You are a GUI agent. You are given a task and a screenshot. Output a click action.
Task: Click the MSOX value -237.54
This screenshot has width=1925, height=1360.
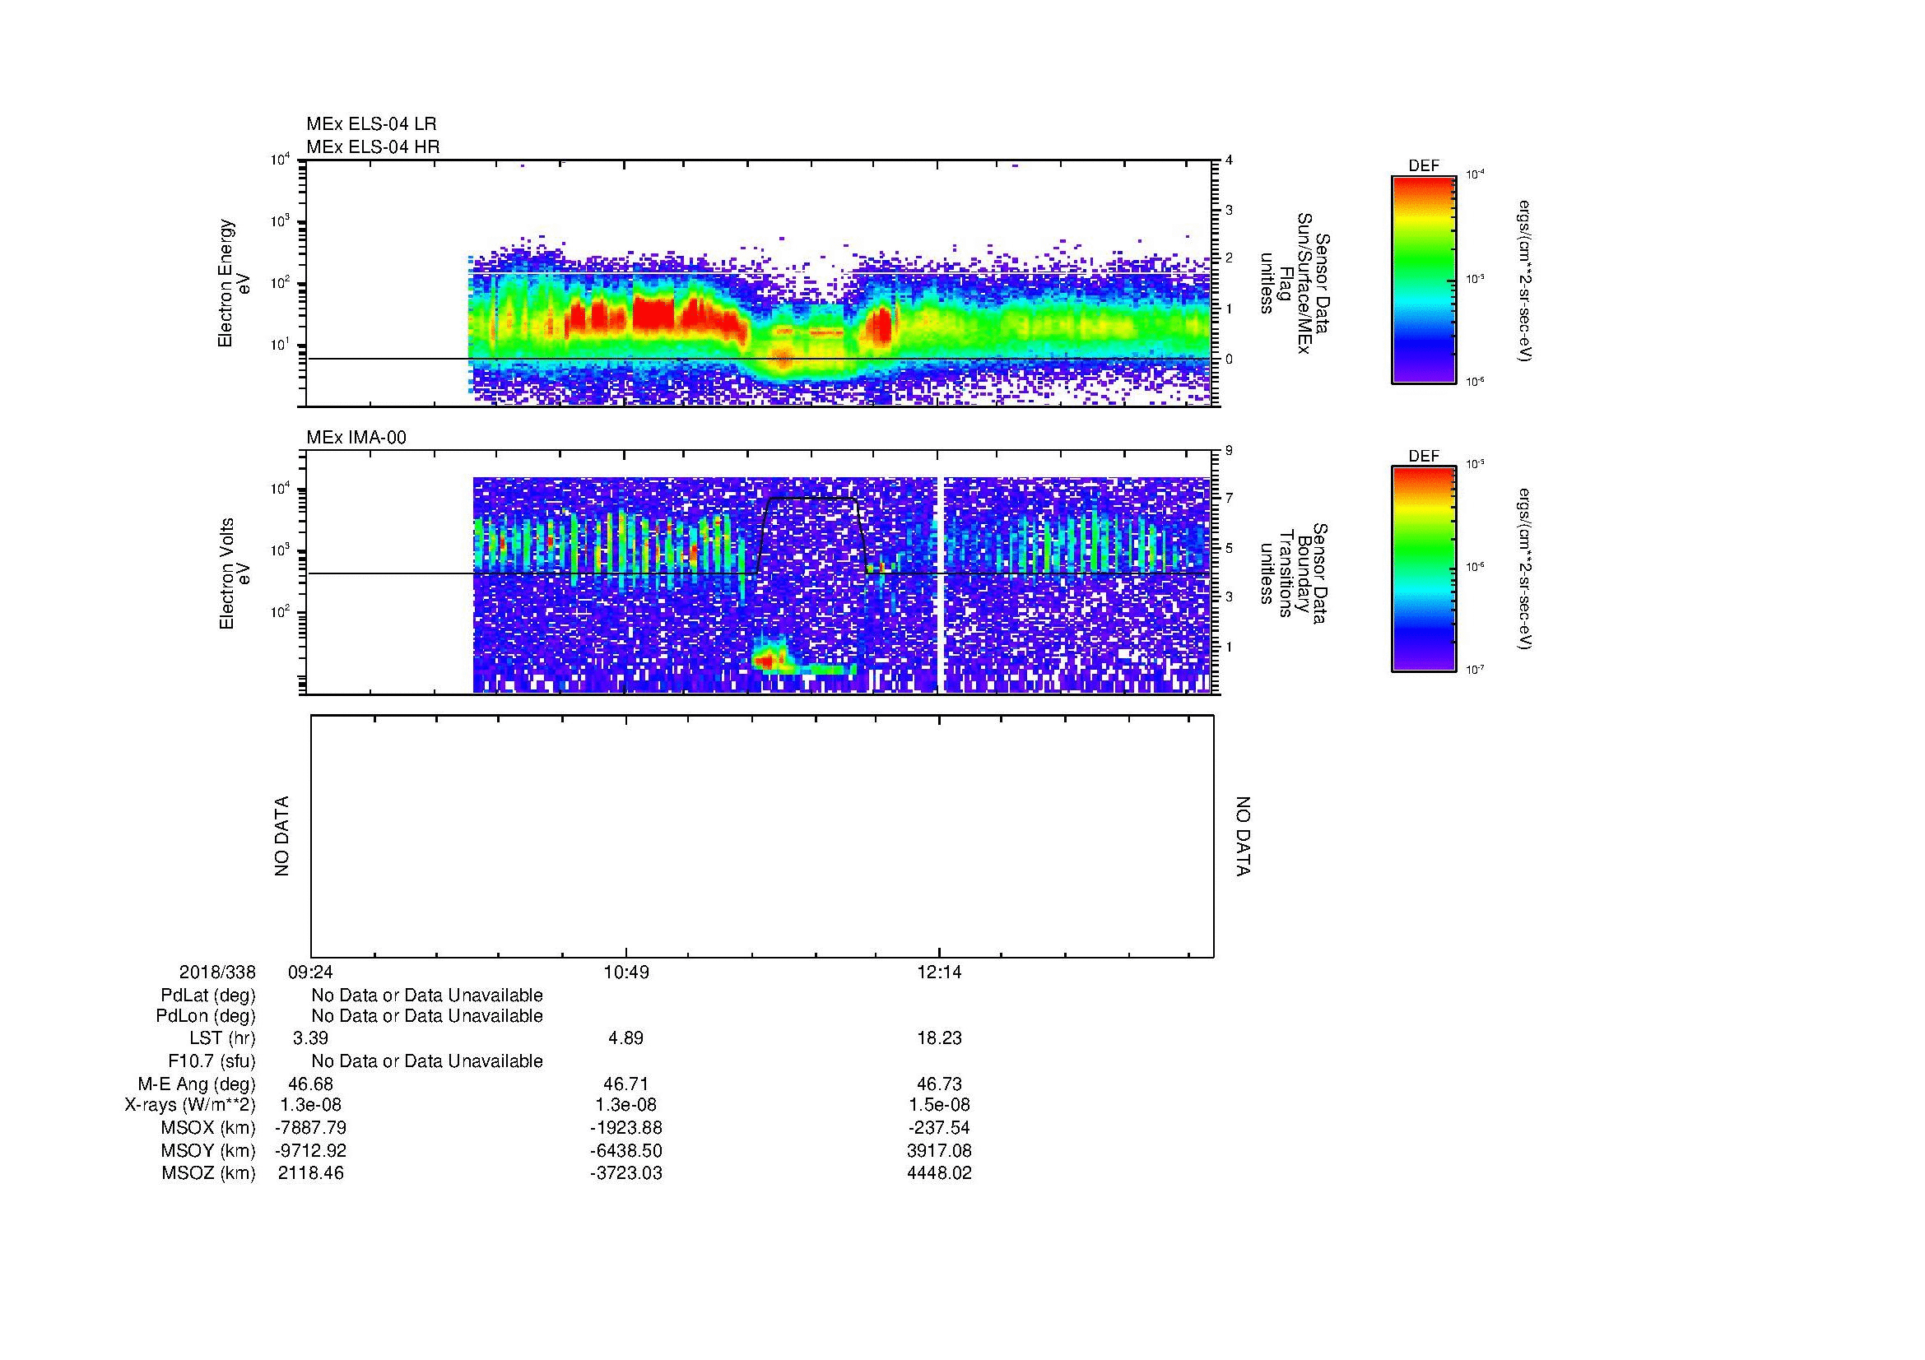[940, 1128]
